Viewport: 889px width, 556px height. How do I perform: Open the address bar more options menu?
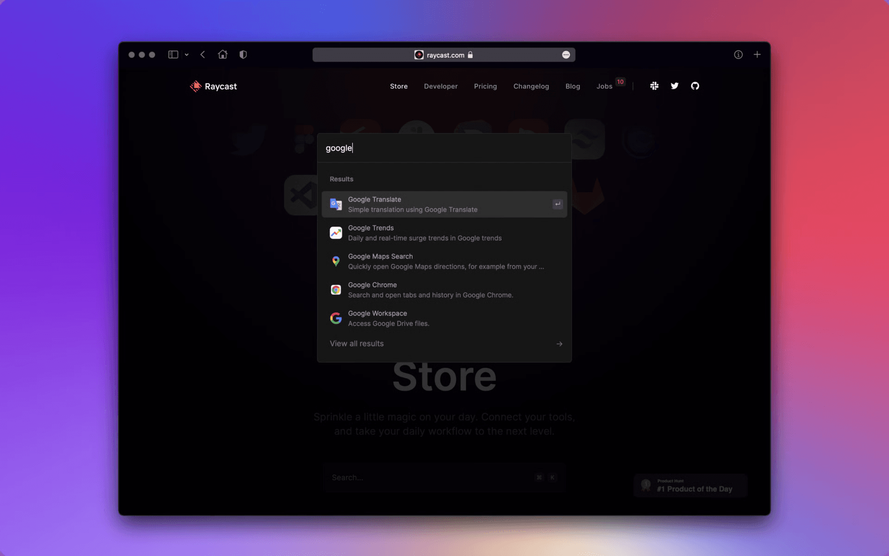pyautogui.click(x=566, y=55)
